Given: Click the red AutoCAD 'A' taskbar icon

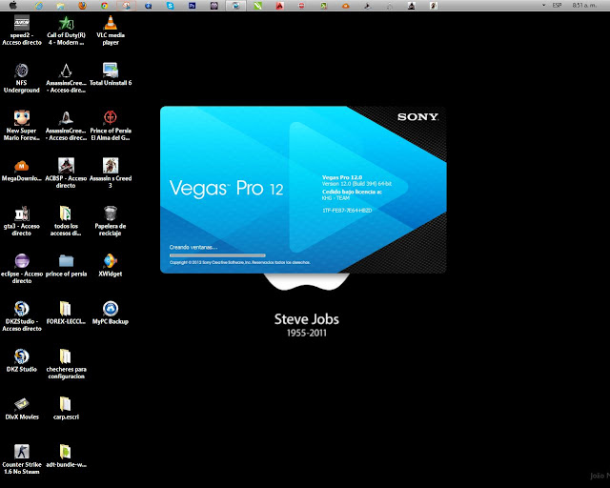Looking at the screenshot, I should click(279, 6).
